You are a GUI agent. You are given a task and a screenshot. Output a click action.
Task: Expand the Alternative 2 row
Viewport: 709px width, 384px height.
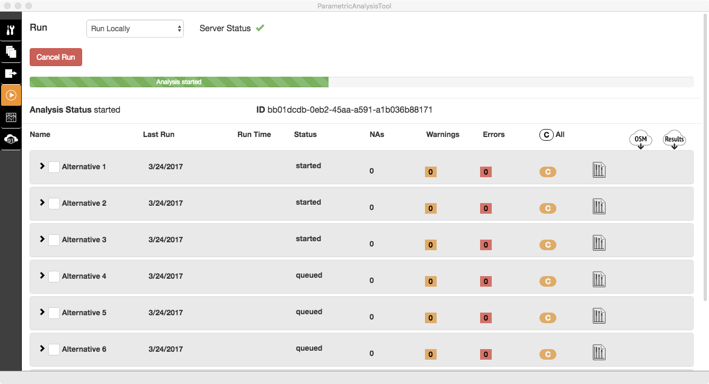[42, 203]
